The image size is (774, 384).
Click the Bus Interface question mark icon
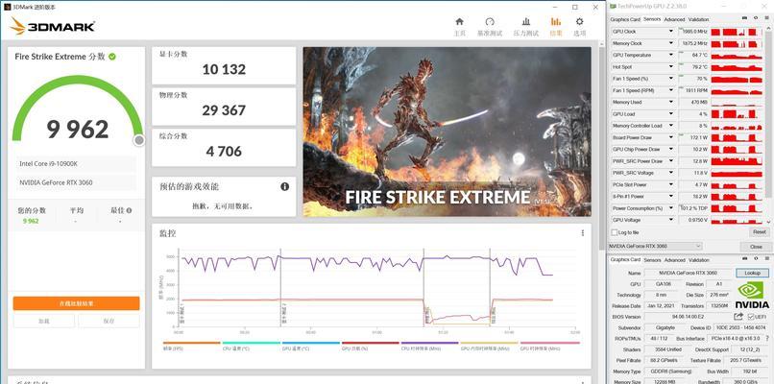click(767, 339)
